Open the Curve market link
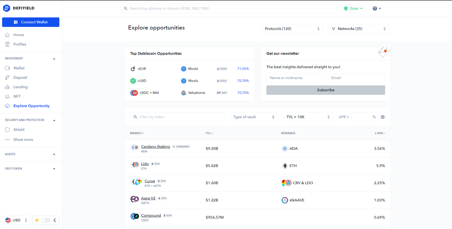Viewport: 452px width, 229px height. (150, 181)
